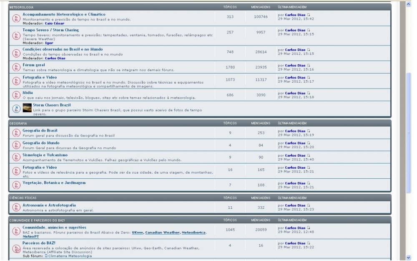Viewport: 417px width, 261px height.
Task: Open the Vegetação, Botanica e Jardinagem forum
Action: tap(54, 183)
